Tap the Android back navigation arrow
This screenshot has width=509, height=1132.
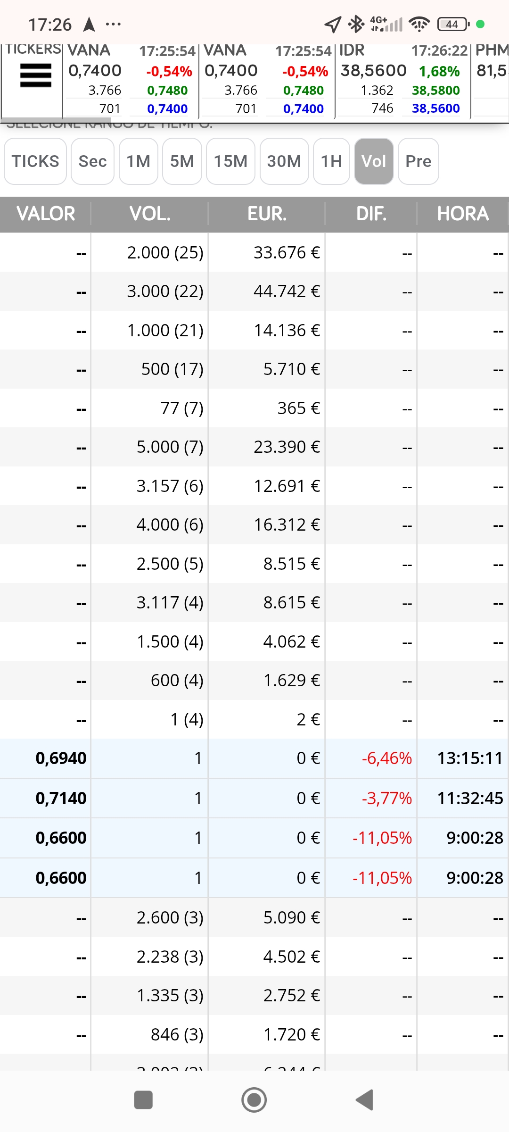coord(364,1100)
